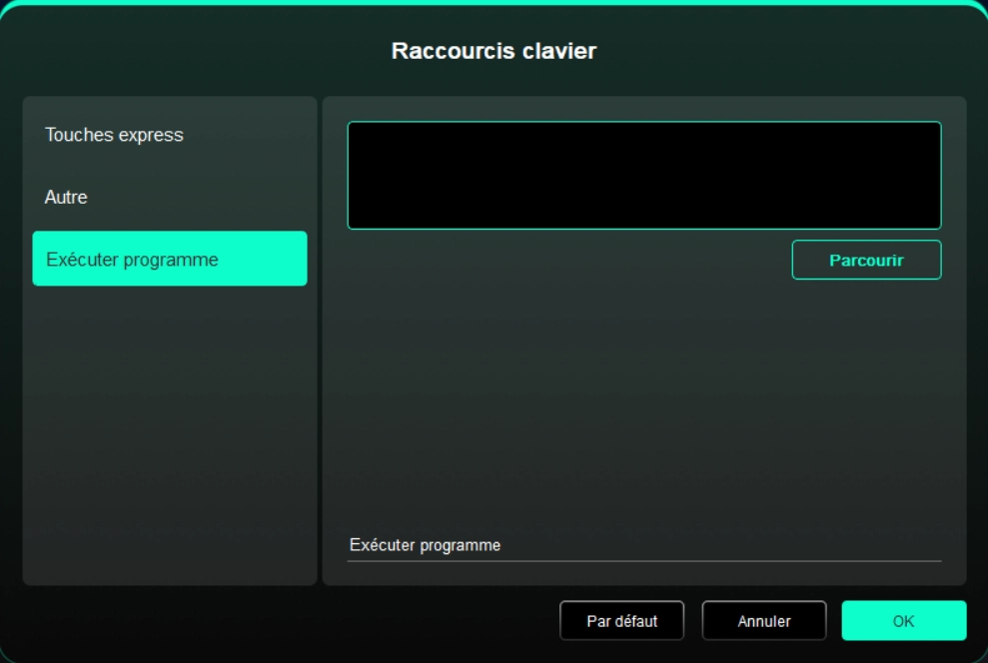Select Exécuter programme in the sidebar
Viewport: 988px width, 663px height.
(x=169, y=260)
